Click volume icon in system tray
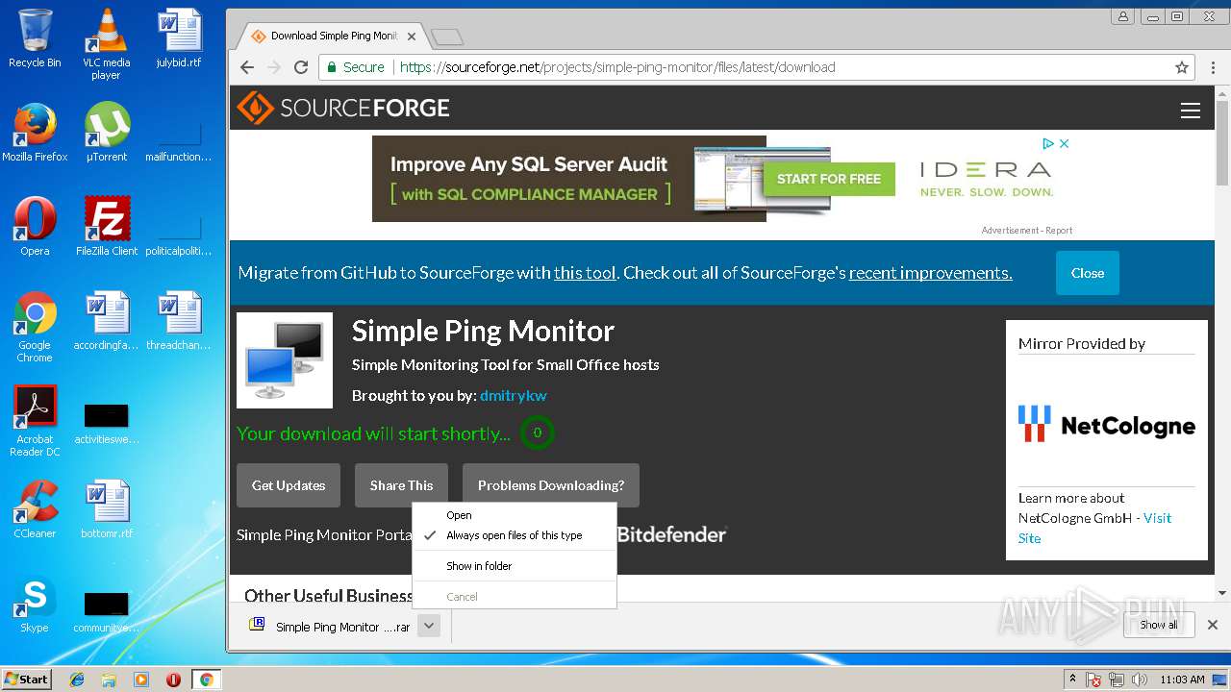This screenshot has height=692, width=1231. pyautogui.click(x=1140, y=680)
